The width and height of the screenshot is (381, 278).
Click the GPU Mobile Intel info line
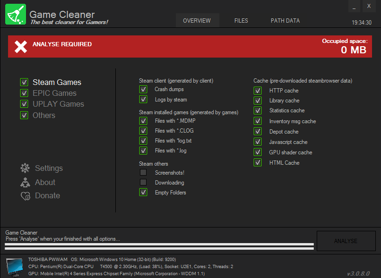point(116,274)
